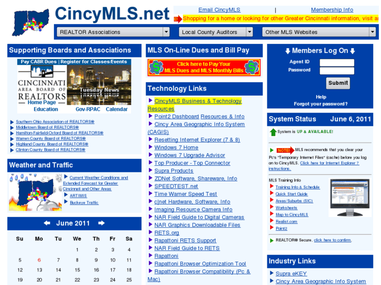Open Supra eKEY industry link

(291, 273)
